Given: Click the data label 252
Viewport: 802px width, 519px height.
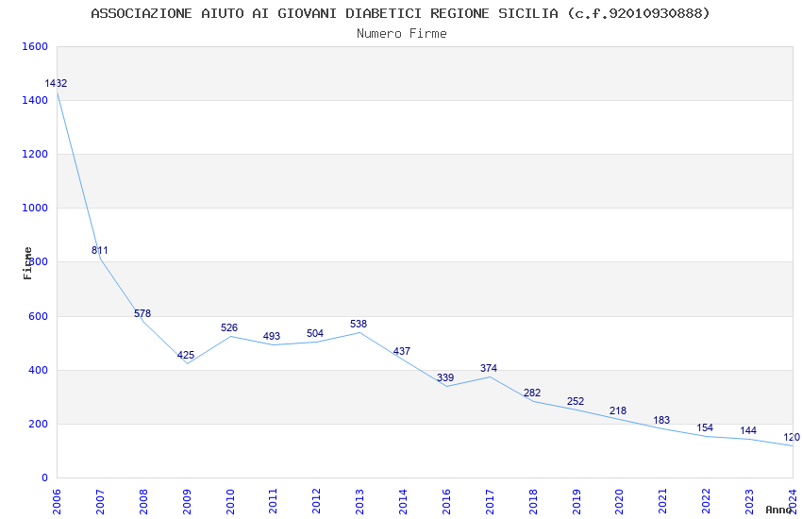Looking at the screenshot, I should click(576, 401).
